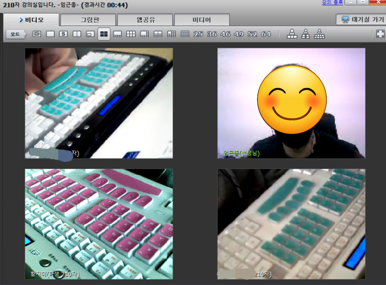The width and height of the screenshot is (386, 285).
Task: Open the 미디어 tab
Action: [202, 20]
